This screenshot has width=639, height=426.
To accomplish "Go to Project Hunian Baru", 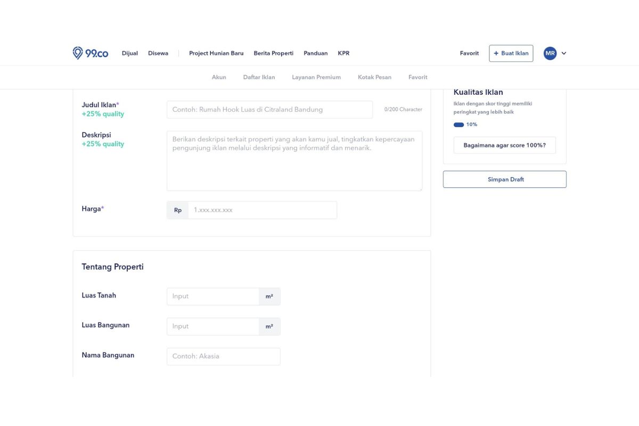I will 216,53.
